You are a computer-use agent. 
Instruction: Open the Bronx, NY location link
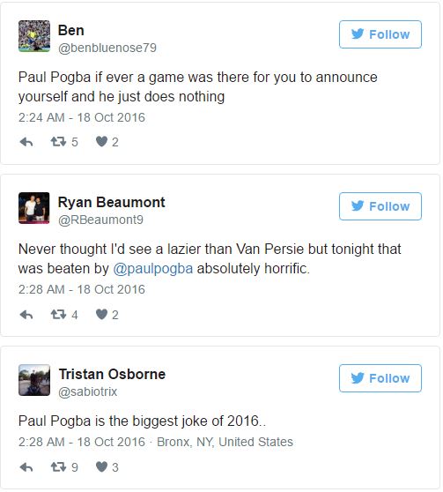pyautogui.click(x=225, y=442)
